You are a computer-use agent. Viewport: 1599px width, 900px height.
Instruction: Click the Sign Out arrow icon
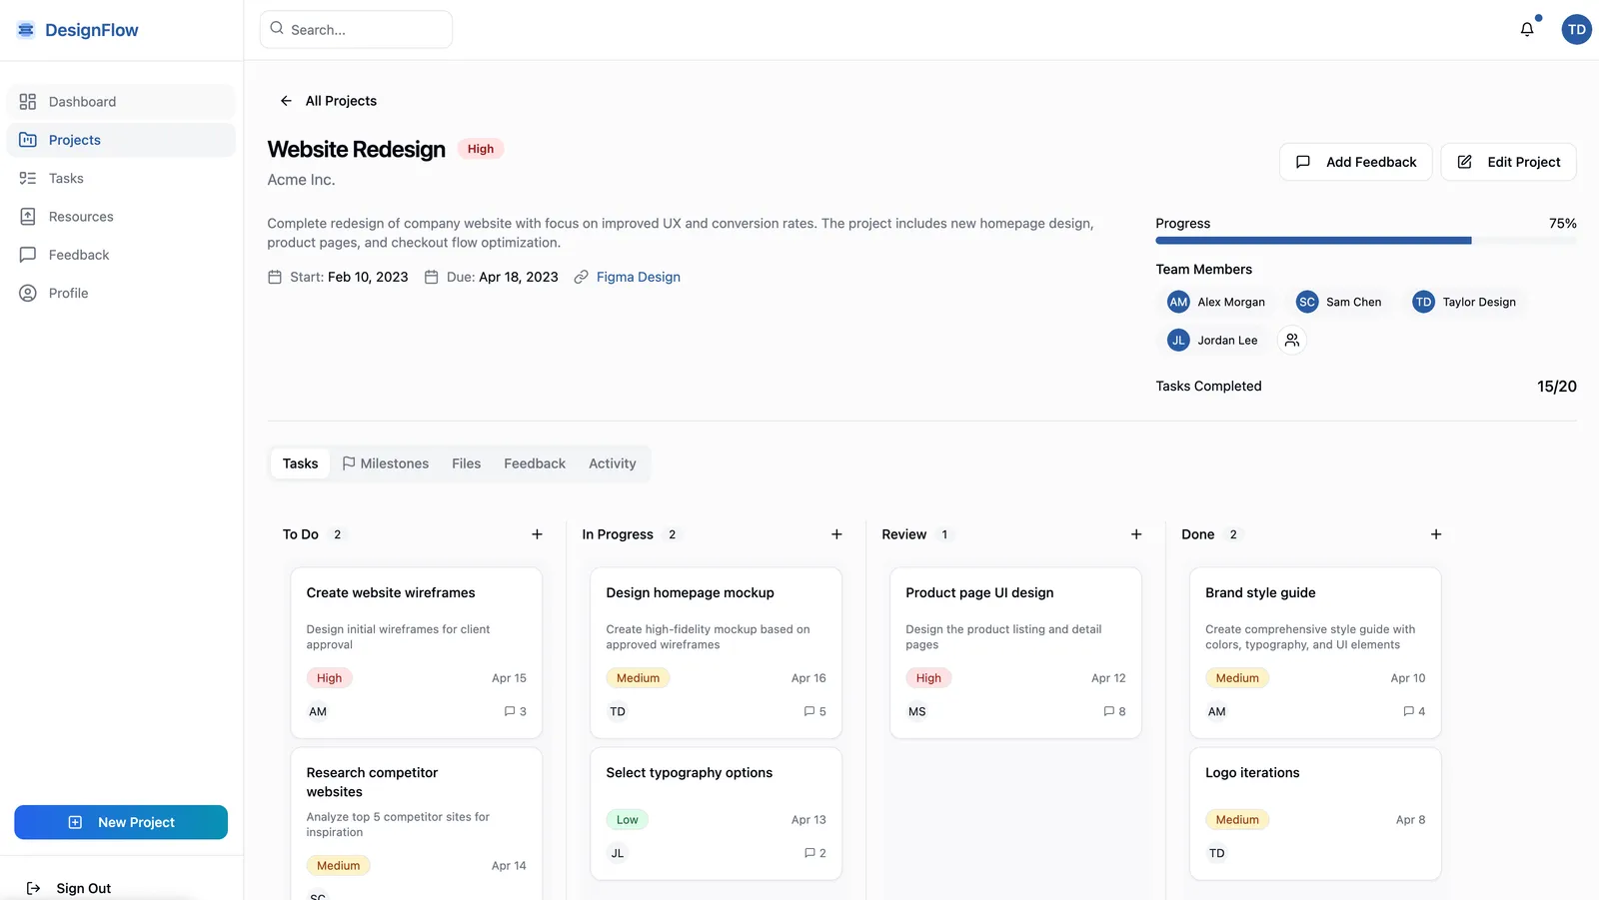click(x=33, y=888)
